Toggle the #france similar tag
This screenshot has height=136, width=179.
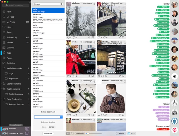[x=163, y=10]
